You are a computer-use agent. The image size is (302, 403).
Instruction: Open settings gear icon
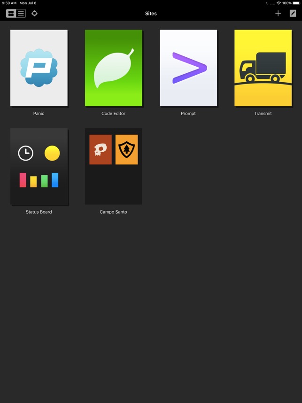(34, 13)
